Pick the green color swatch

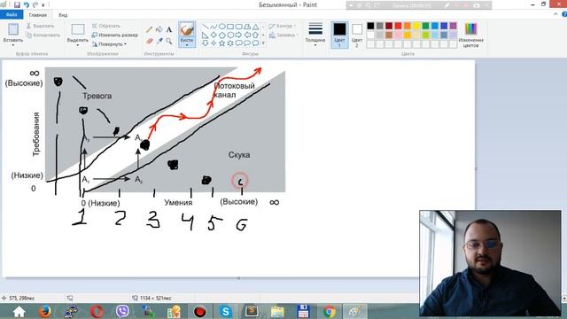click(x=425, y=26)
